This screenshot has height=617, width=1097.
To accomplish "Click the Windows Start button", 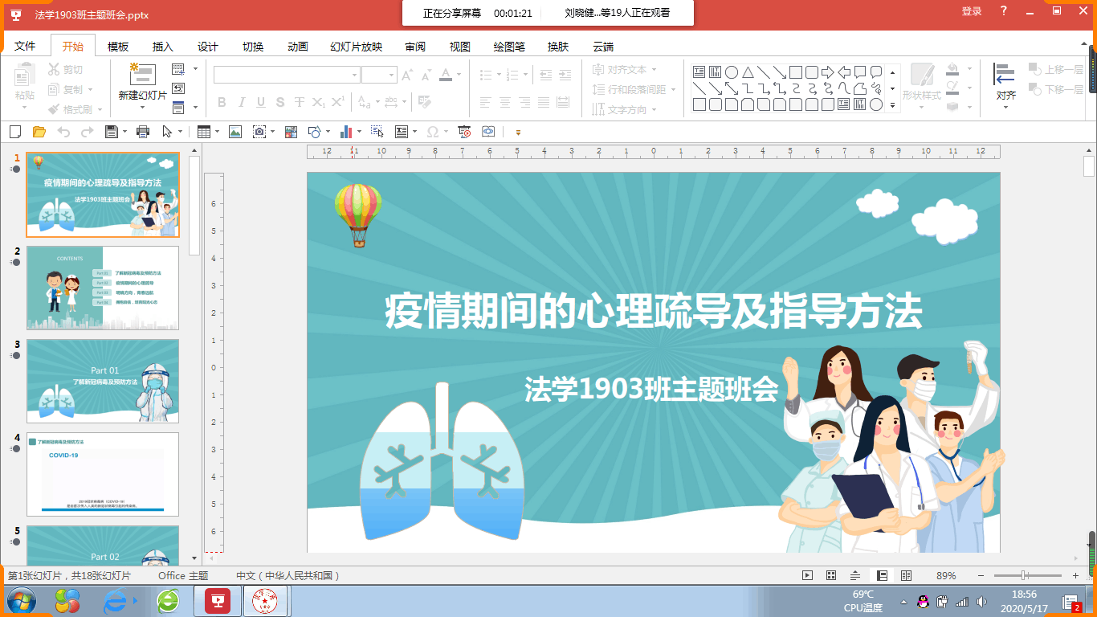I will click(20, 601).
